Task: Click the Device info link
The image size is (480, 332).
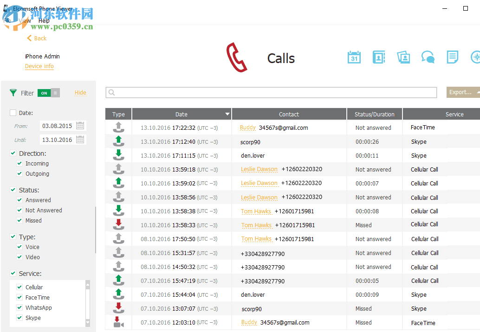Action: click(39, 66)
